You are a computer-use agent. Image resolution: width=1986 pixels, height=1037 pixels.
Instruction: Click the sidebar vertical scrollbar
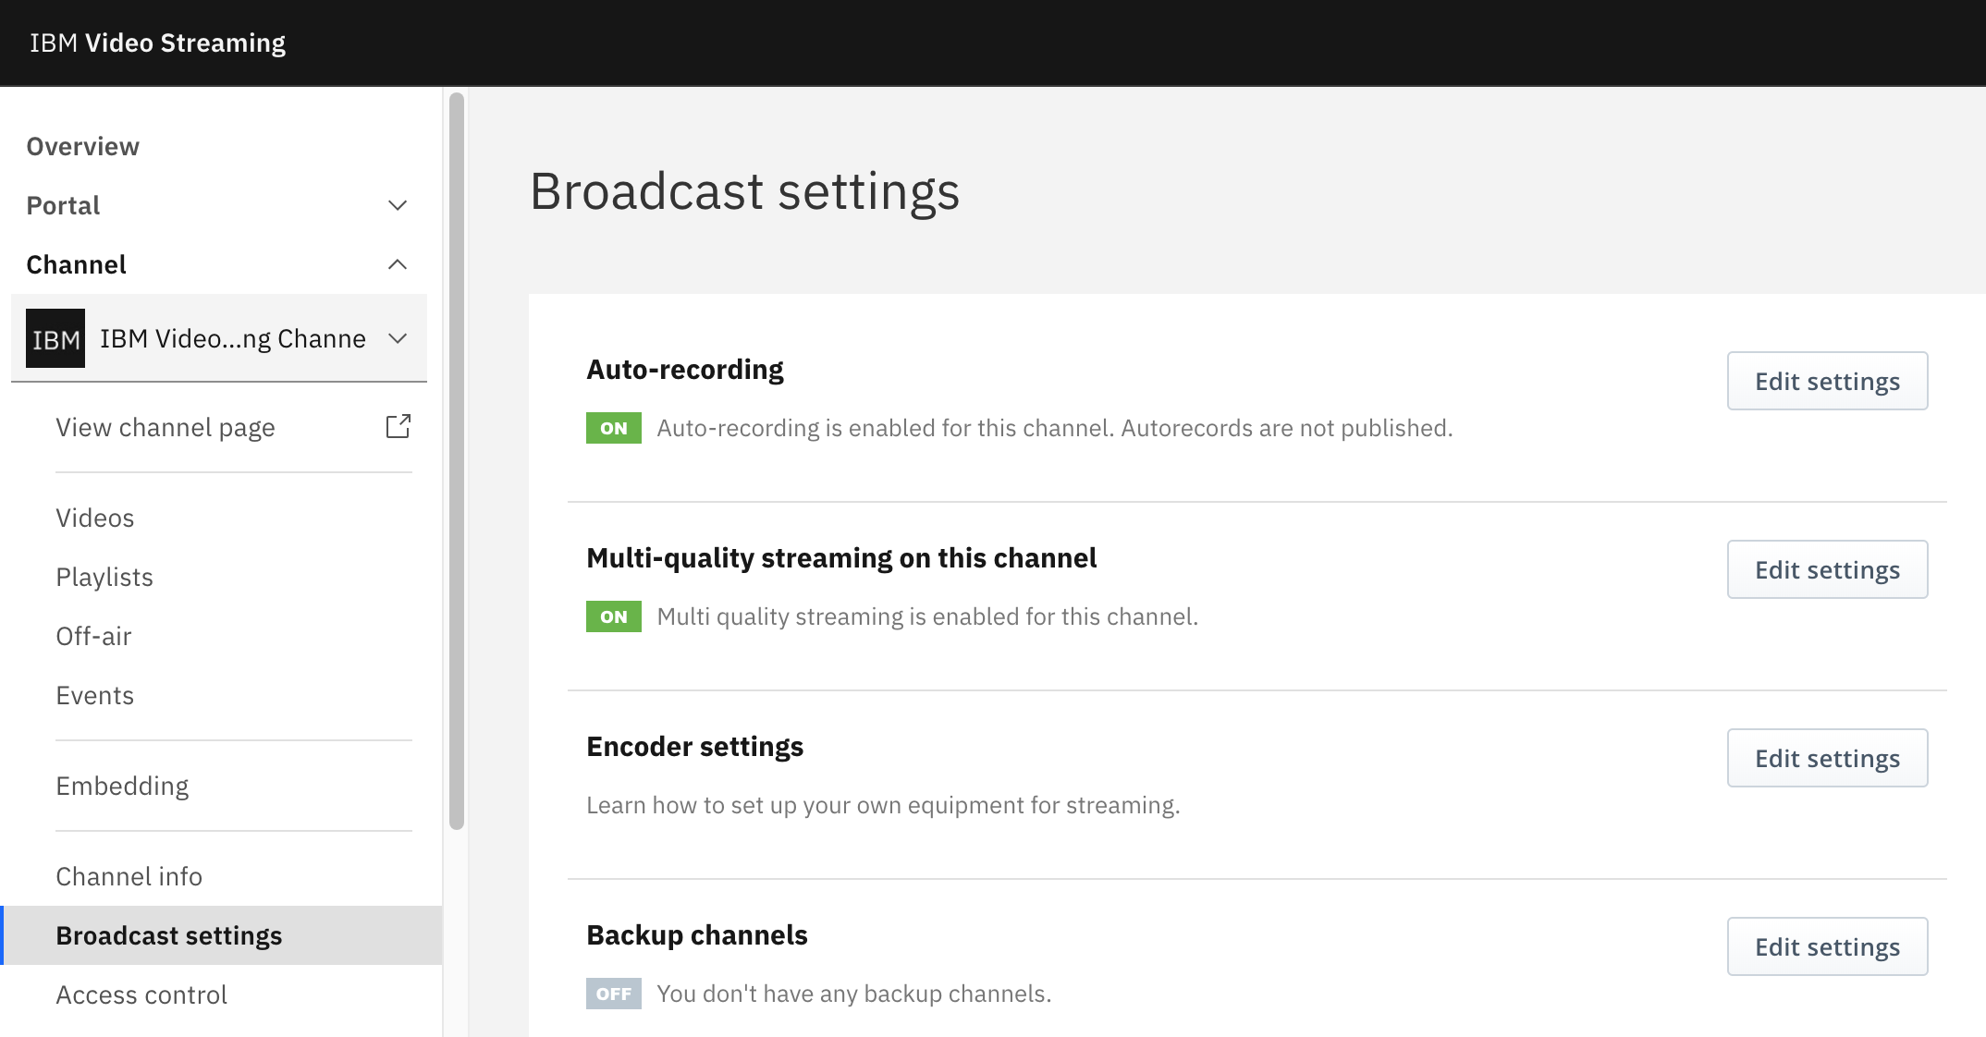pyautogui.click(x=456, y=460)
